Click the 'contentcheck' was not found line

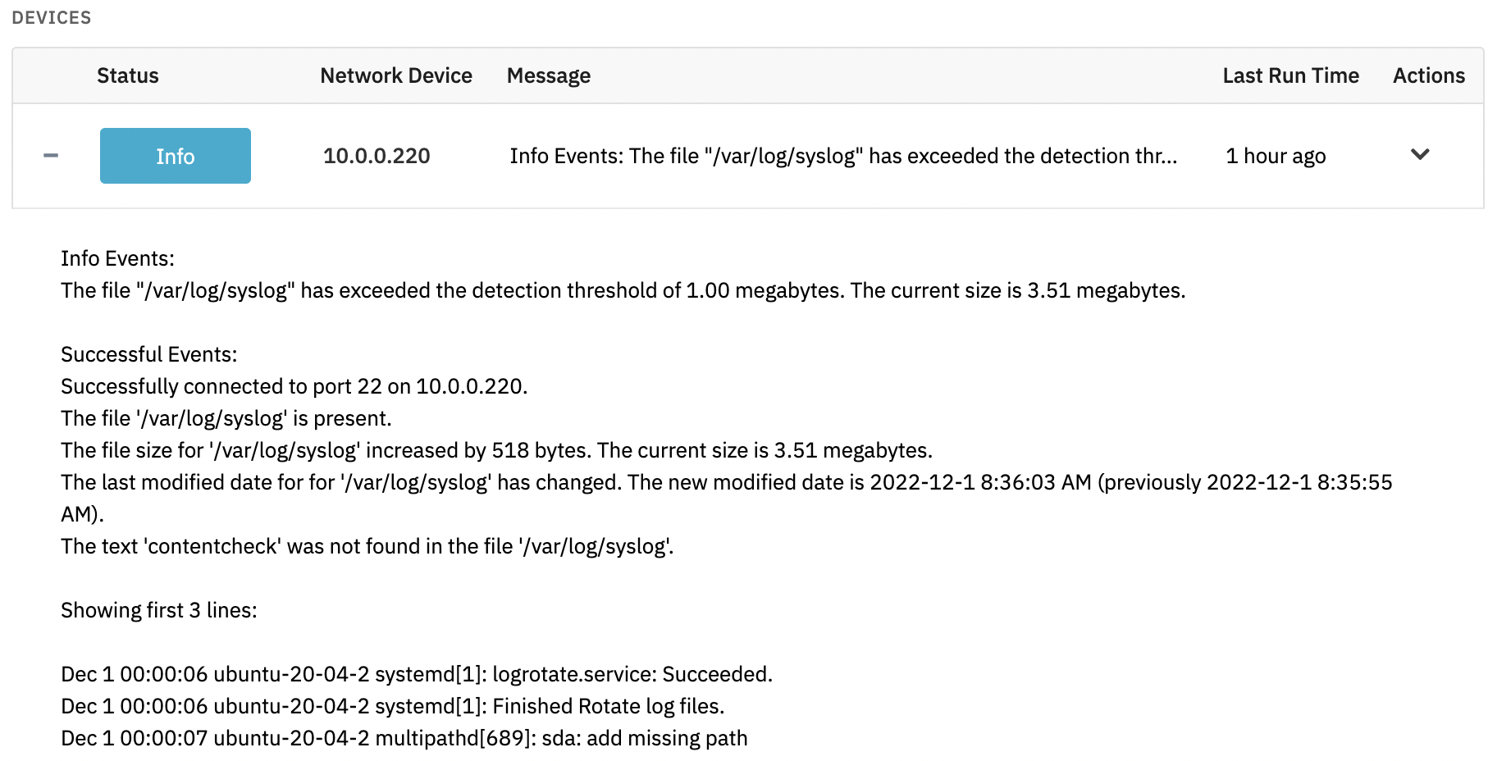pyautogui.click(x=367, y=546)
